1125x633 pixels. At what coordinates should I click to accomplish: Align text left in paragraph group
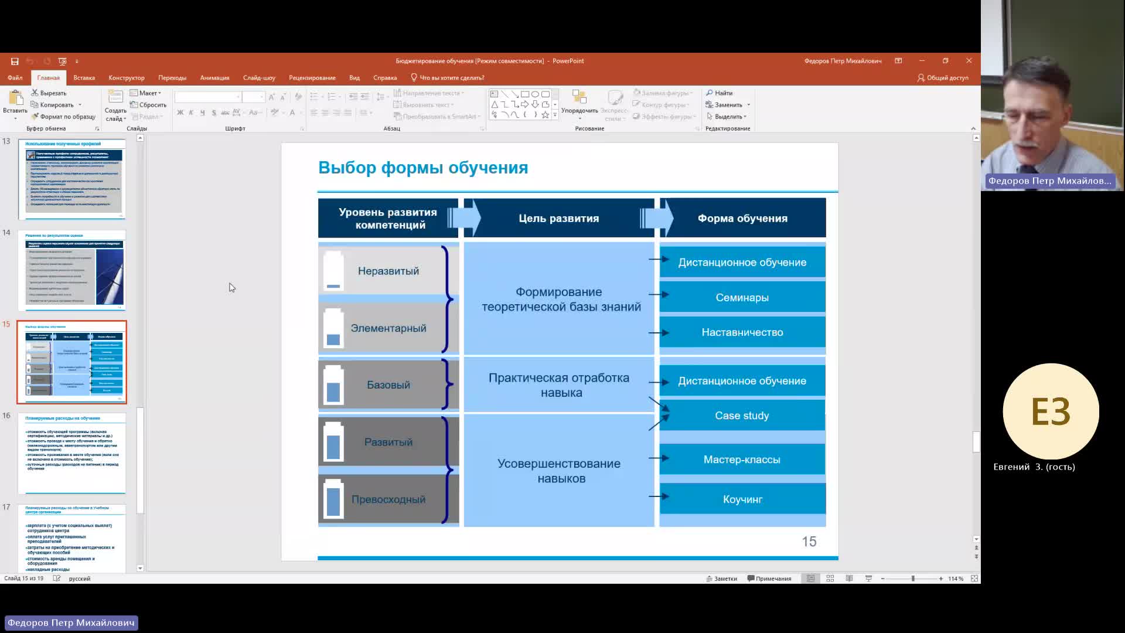[314, 113]
